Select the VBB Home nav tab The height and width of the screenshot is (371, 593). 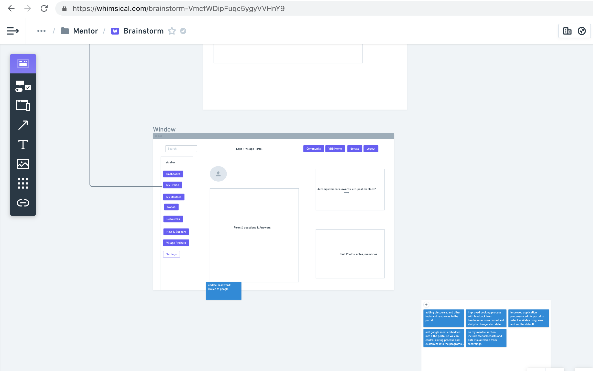(x=335, y=148)
